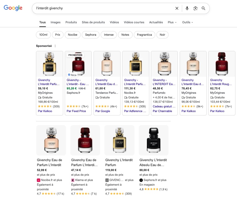Screen dimensions: 237x199
Task: Open the 47,14 € red bottle image
Action: 85,140
